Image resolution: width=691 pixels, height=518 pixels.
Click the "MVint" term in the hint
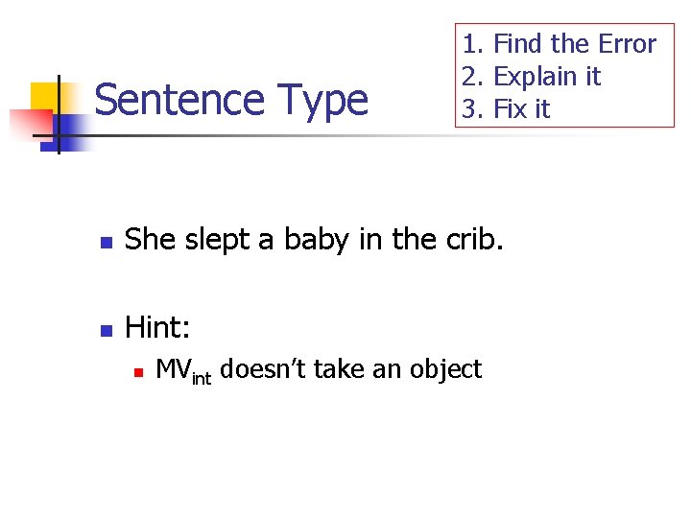coord(182,371)
